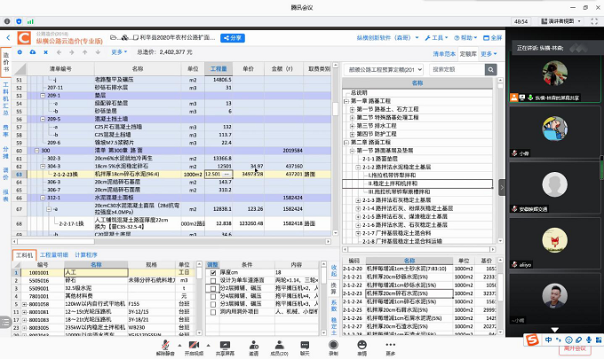Click the 邀请 icon in meeting bar
Image resolution: width=604 pixels, height=359 pixels.
tap(253, 345)
